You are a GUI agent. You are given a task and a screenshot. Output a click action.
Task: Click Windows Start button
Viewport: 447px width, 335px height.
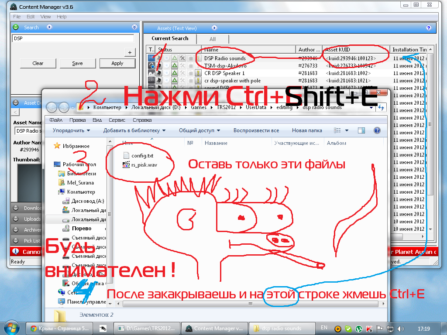click(11, 328)
